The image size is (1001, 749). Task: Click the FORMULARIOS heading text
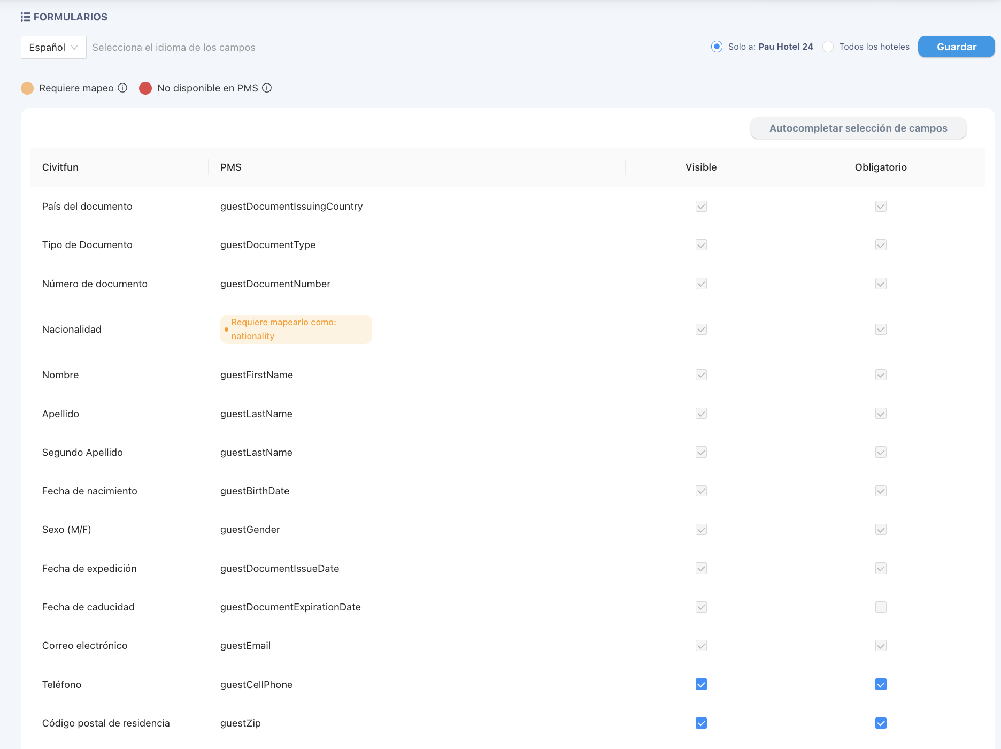[71, 17]
